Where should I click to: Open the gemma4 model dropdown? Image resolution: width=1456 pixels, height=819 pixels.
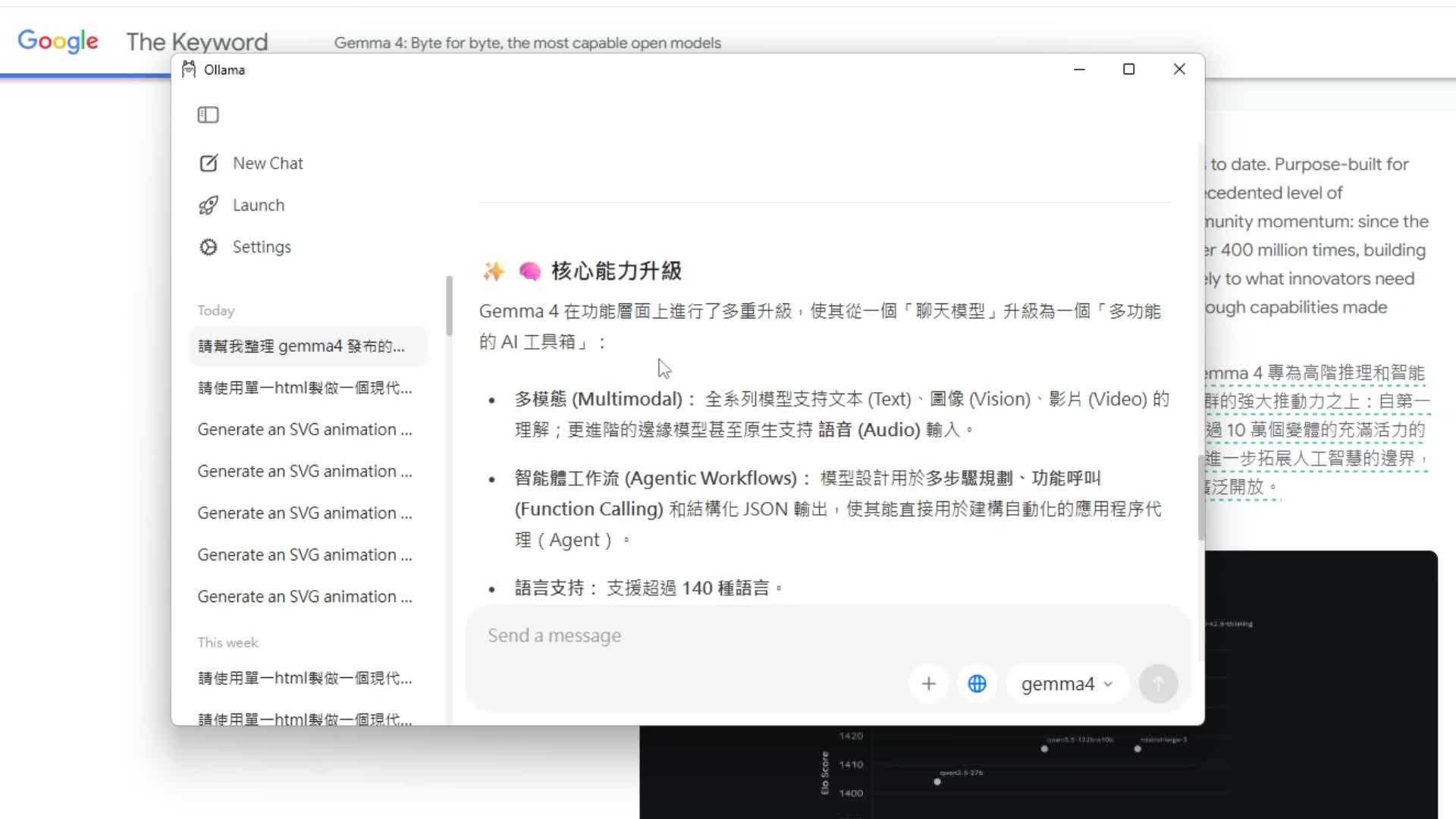click(1067, 684)
